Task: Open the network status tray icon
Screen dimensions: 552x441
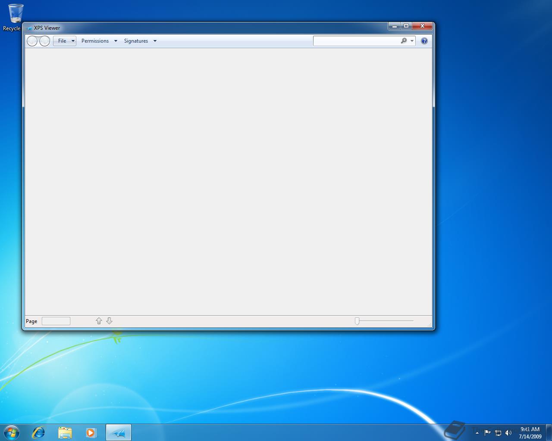Action: 498,433
